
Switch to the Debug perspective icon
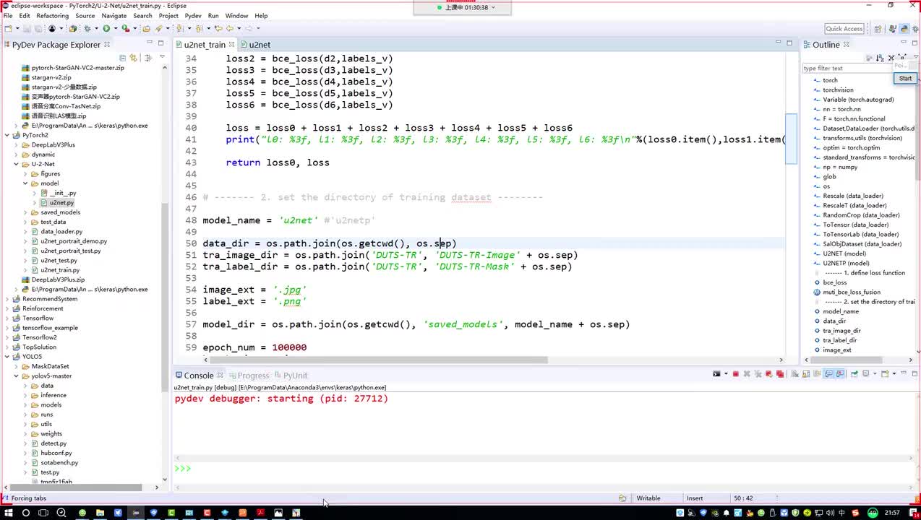915,29
